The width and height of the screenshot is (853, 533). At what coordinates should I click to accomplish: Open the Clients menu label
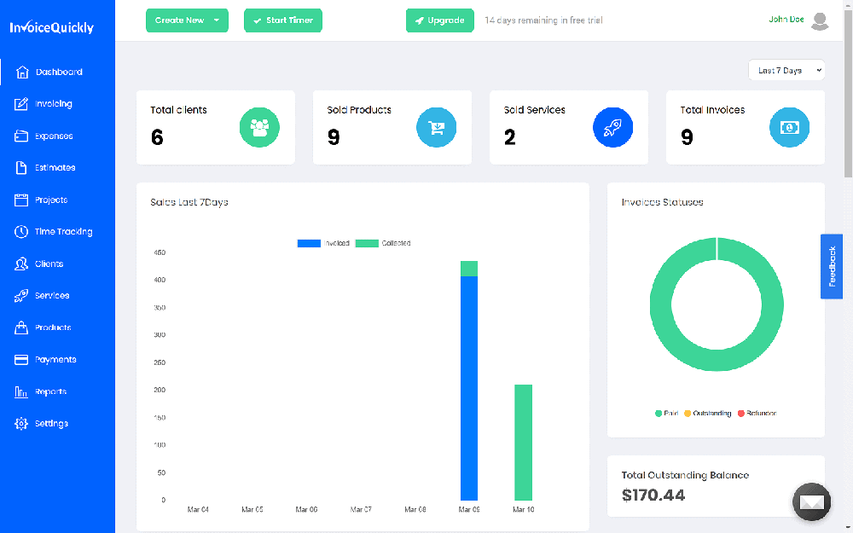[49, 264]
